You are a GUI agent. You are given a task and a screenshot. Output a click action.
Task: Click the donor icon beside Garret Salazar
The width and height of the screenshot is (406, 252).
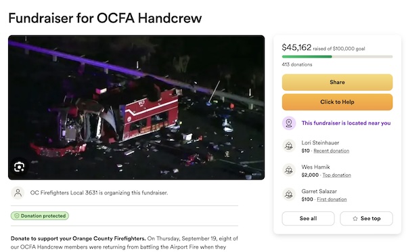[x=289, y=194]
